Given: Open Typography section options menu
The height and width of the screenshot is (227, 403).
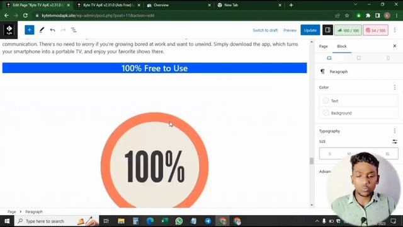Looking at the screenshot, I should [x=395, y=131].
